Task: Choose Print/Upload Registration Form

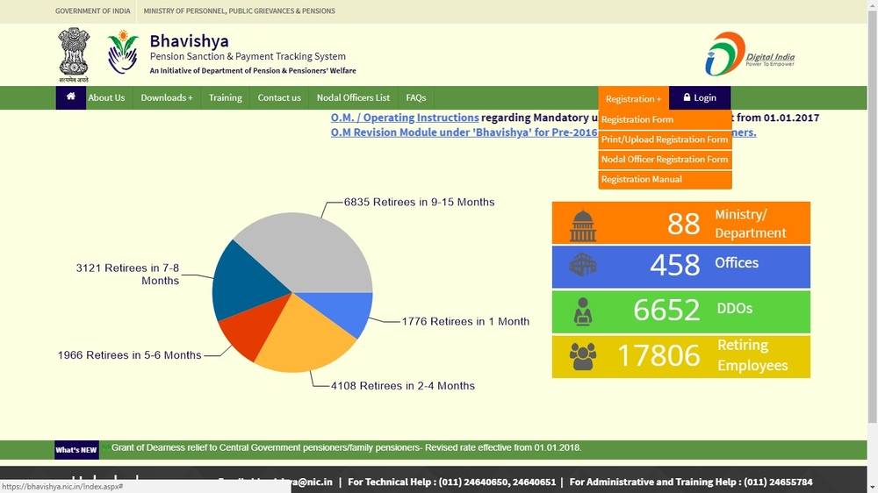Action: tap(665, 139)
